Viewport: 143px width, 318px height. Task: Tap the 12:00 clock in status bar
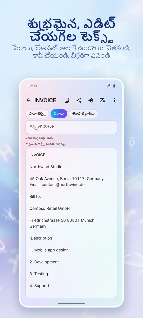pyautogui.click(x=32, y=86)
